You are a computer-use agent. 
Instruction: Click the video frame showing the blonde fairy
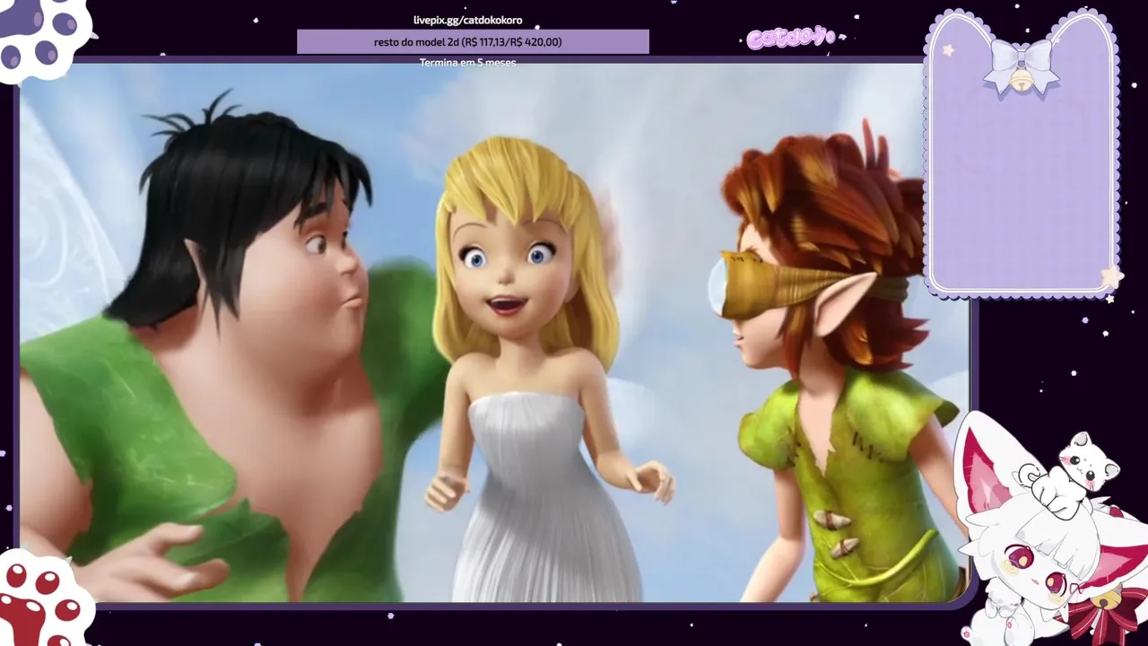(496, 332)
